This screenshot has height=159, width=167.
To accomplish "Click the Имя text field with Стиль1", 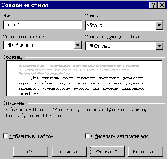I will point(43,25).
